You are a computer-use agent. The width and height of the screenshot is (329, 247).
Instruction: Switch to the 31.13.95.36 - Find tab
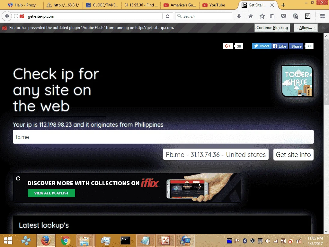[x=141, y=5]
